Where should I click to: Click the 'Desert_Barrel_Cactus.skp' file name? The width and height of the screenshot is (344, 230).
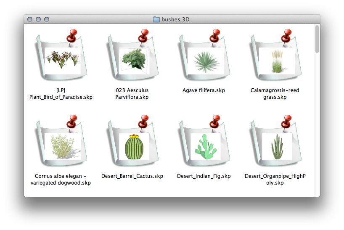point(132,176)
